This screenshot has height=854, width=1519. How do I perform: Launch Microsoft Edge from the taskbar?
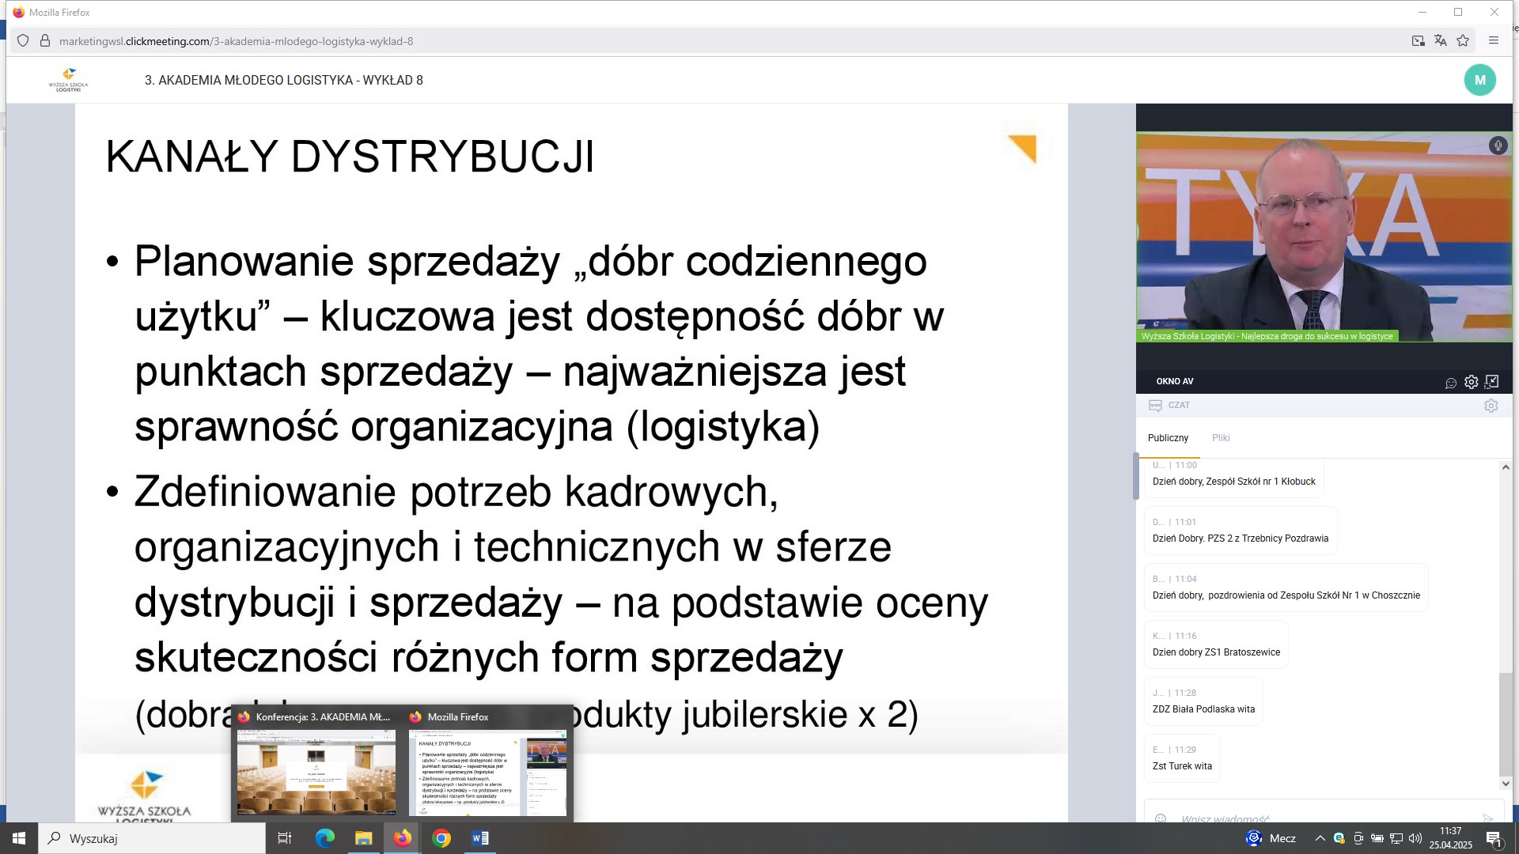click(x=324, y=838)
